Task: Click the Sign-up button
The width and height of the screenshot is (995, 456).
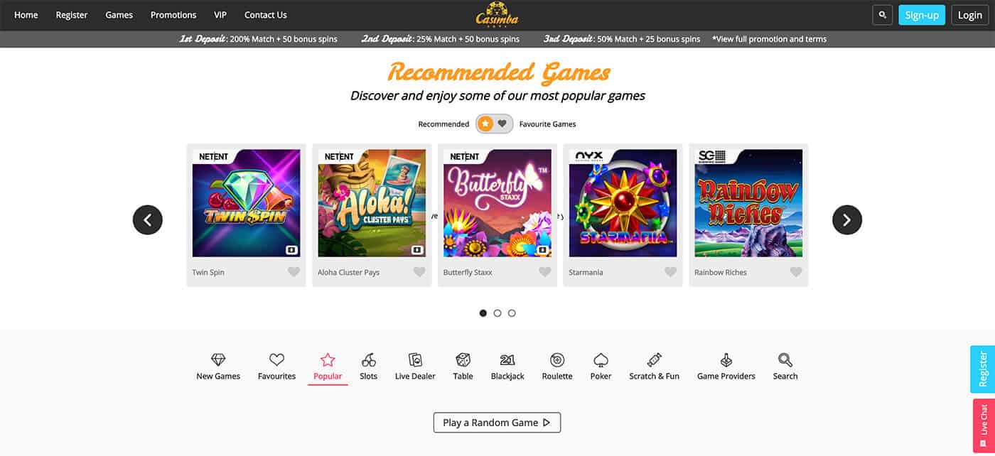Action: coord(922,15)
